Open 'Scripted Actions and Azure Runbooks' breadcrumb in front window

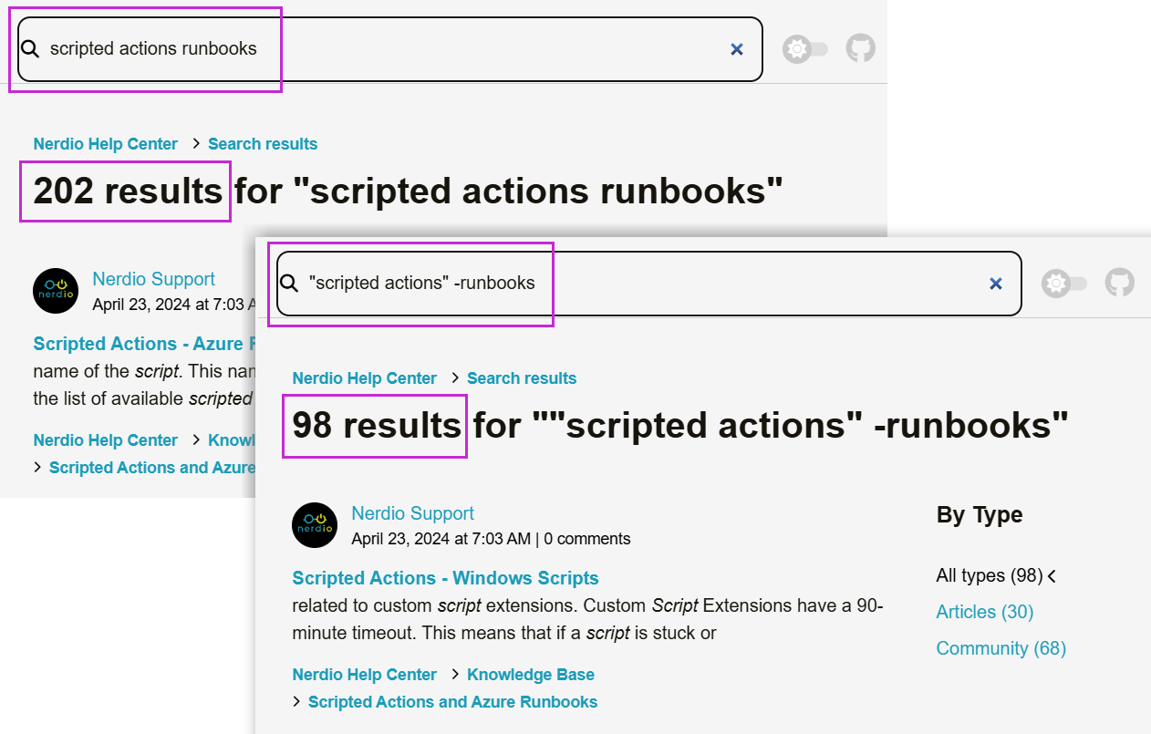(x=453, y=702)
